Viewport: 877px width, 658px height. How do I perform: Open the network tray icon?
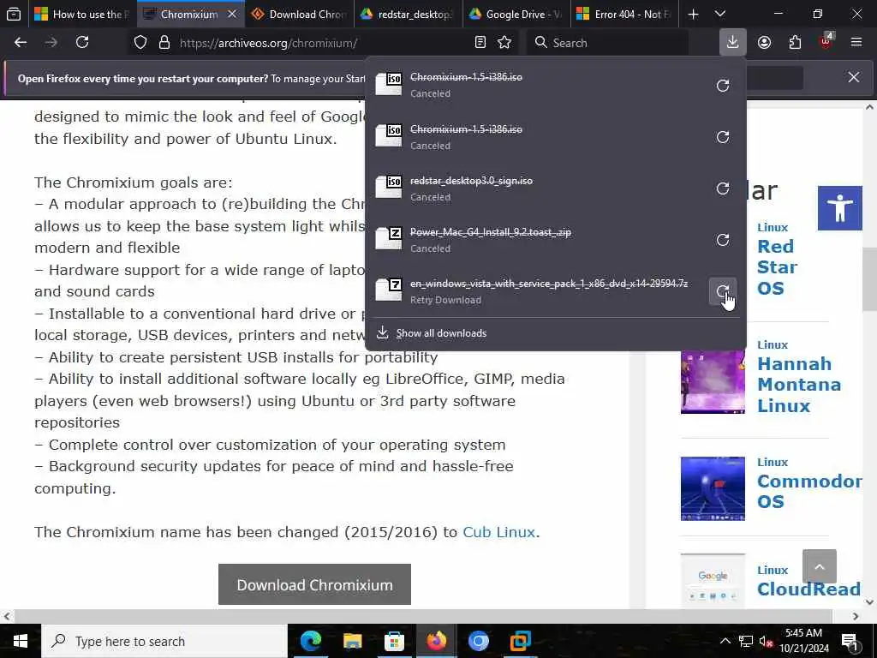tap(746, 641)
